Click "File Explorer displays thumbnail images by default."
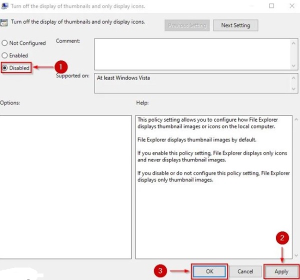The height and width of the screenshot is (280, 300). tap(196, 139)
